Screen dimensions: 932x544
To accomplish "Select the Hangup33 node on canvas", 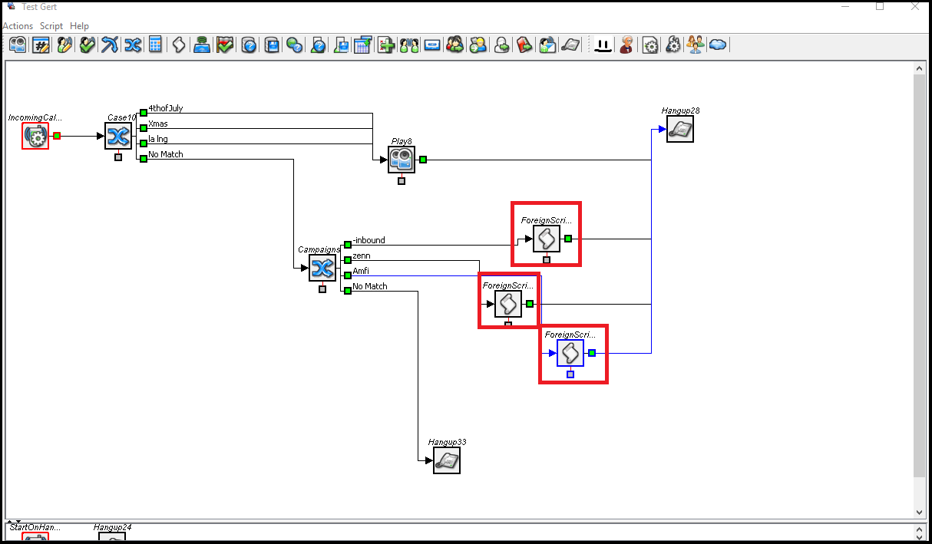I will click(447, 460).
